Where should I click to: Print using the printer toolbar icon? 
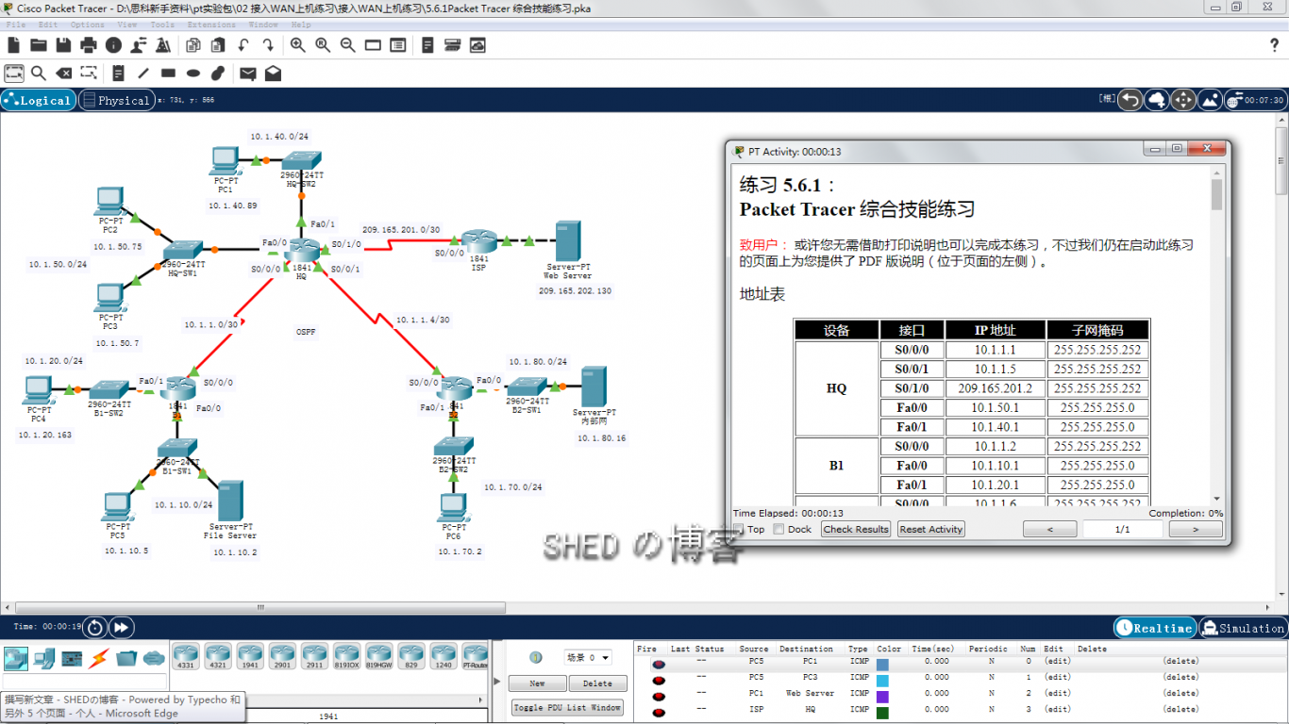pos(89,44)
